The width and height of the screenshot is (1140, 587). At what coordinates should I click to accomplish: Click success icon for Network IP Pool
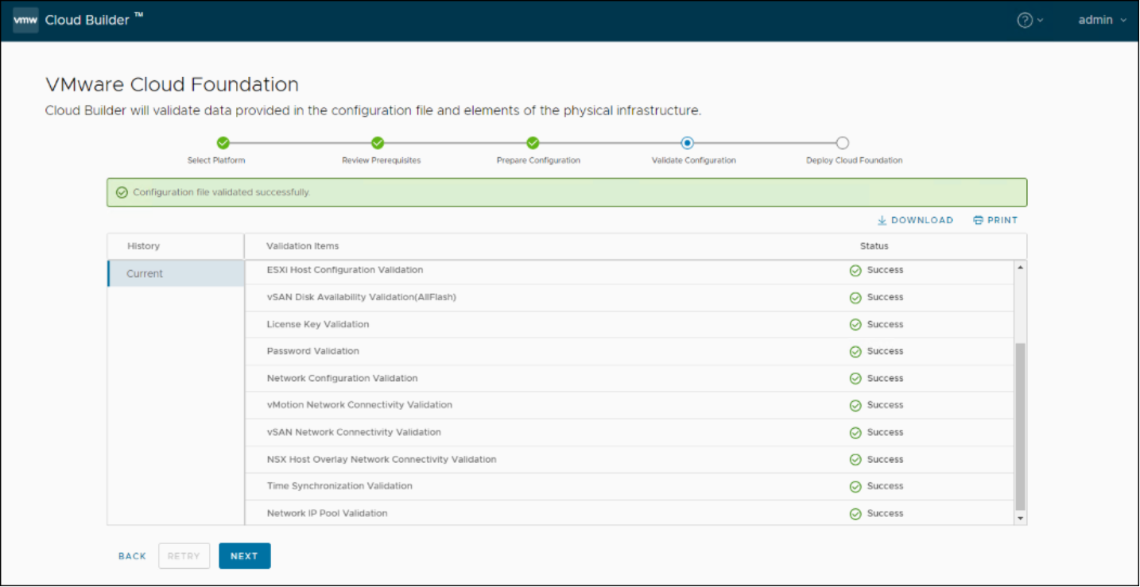[855, 514]
